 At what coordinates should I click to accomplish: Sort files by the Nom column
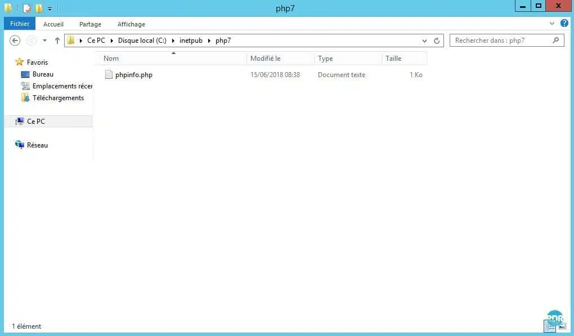(171, 59)
